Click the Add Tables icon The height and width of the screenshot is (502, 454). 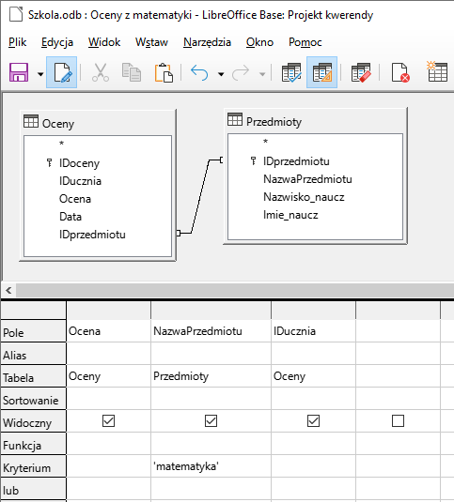pyautogui.click(x=437, y=71)
